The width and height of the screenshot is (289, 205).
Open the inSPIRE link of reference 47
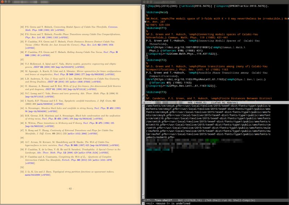click(x=93, y=134)
